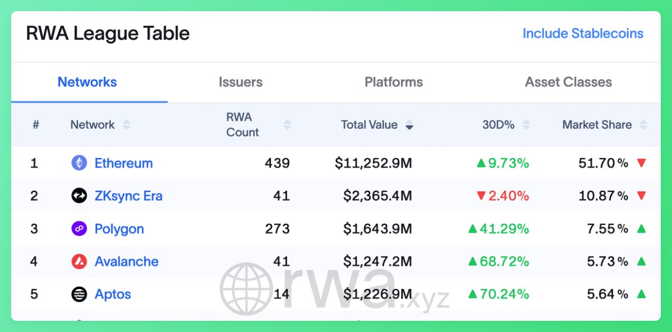Open the ZKsync Era network link
This screenshot has width=672, height=332.
tap(128, 196)
